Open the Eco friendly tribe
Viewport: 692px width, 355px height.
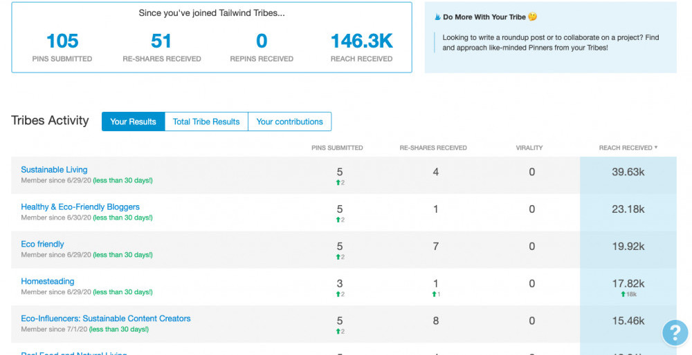tap(42, 244)
